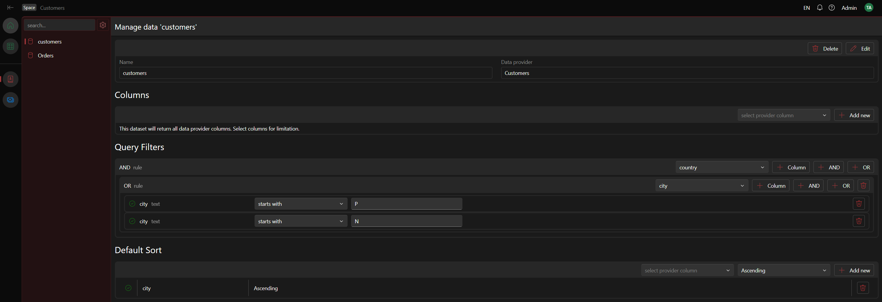
Task: Switch language via EN selector
Action: point(806,7)
